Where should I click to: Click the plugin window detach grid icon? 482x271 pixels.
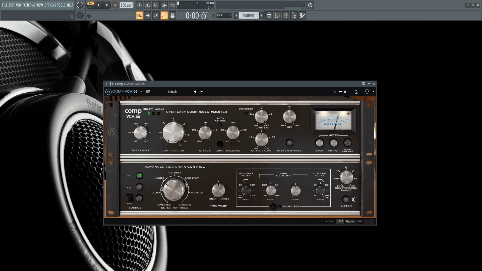pos(363,84)
